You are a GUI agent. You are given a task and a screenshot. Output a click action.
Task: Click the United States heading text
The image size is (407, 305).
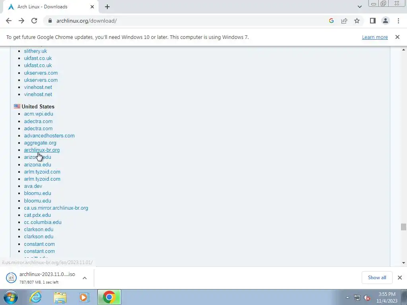[x=38, y=106]
